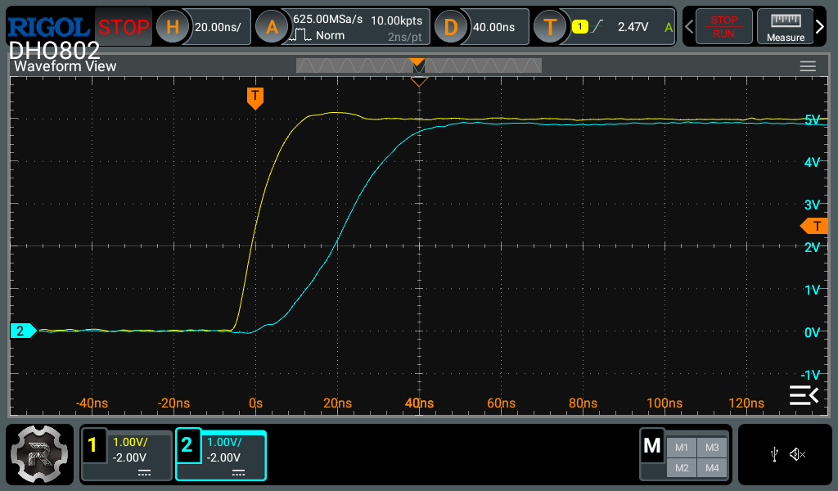Click the USB connection status icon
The width and height of the screenshot is (838, 491).
[774, 454]
